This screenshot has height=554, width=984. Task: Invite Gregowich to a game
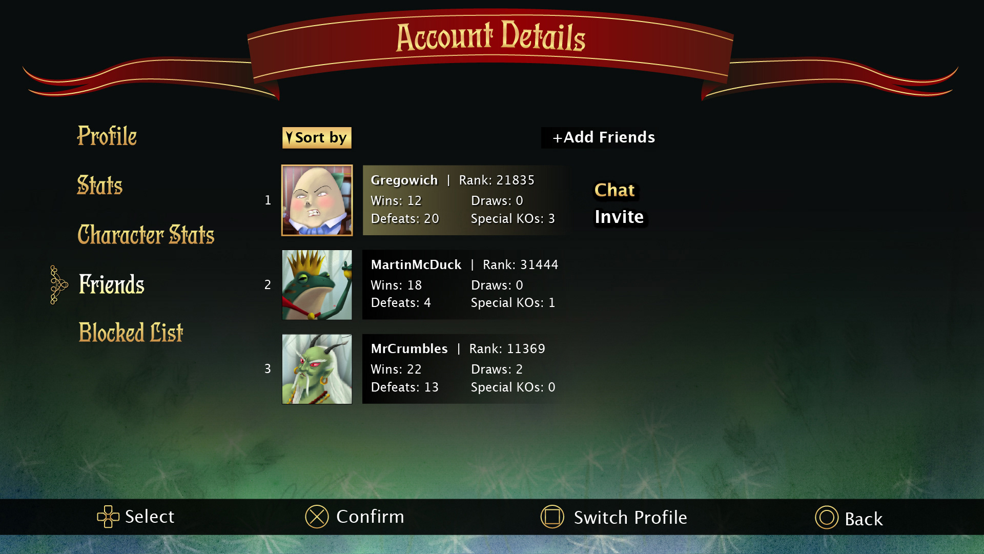pyautogui.click(x=619, y=217)
